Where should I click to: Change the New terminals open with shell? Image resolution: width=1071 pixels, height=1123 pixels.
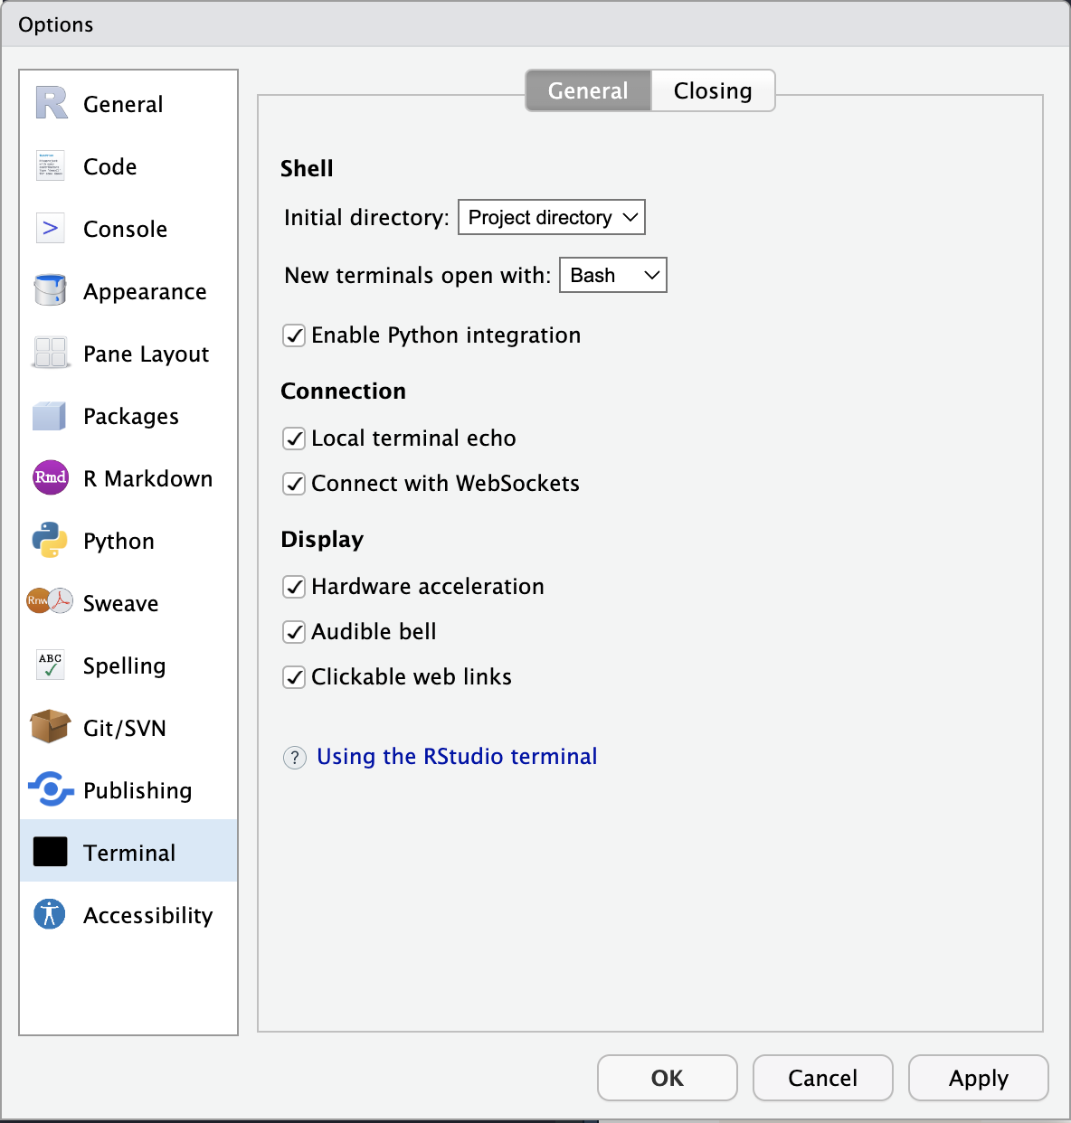click(612, 275)
